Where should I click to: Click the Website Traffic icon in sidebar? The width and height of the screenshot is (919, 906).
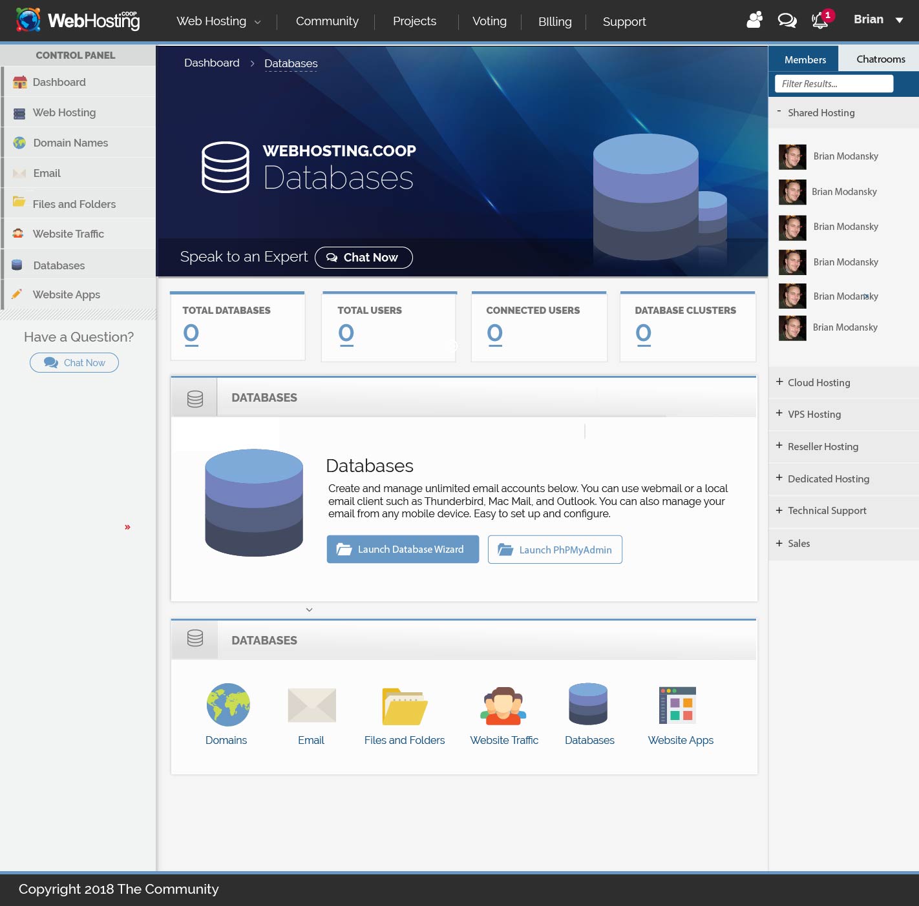pyautogui.click(x=19, y=234)
